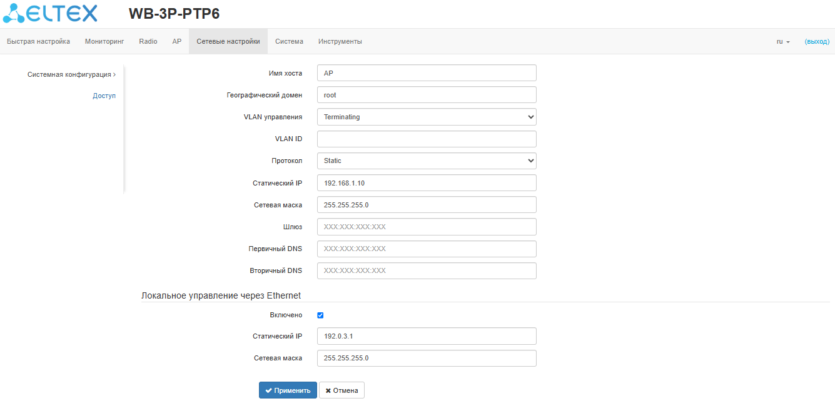The width and height of the screenshot is (835, 401).
Task: Switch to 'Быстрая настройка' tab
Action: click(x=38, y=41)
